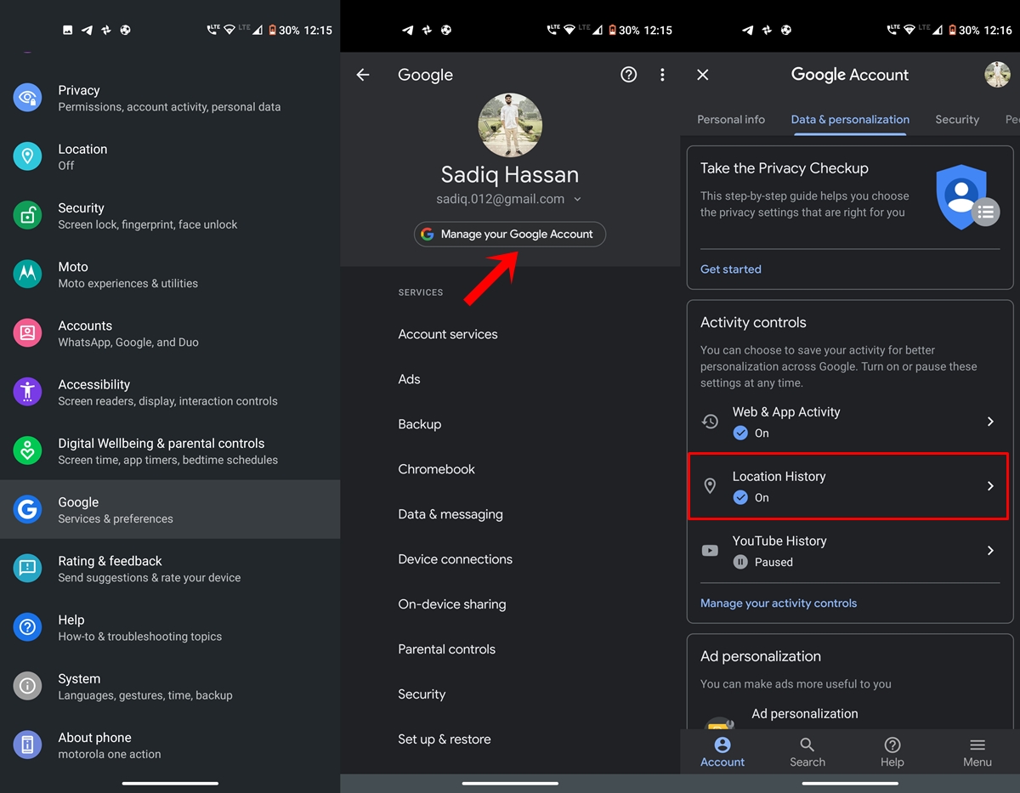
Task: Open Search in bottom navigation
Action: click(x=807, y=752)
